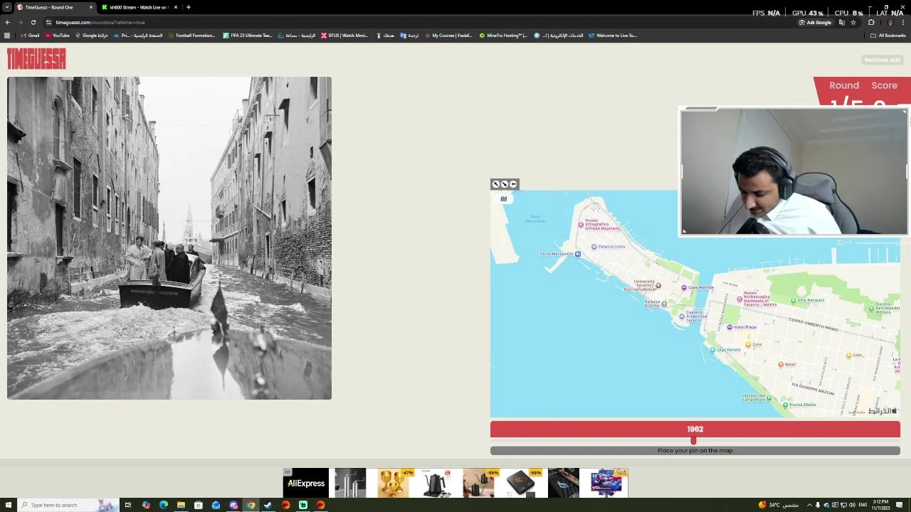The width and height of the screenshot is (911, 512).
Task: Click the third map pin-lock tool icon
Action: 513,184
